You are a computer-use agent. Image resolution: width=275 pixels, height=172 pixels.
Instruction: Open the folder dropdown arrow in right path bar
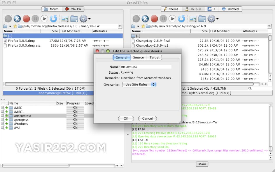pos(138,26)
